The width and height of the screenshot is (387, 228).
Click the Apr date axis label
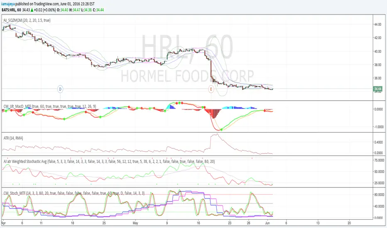pyautogui.click(x=3, y=223)
